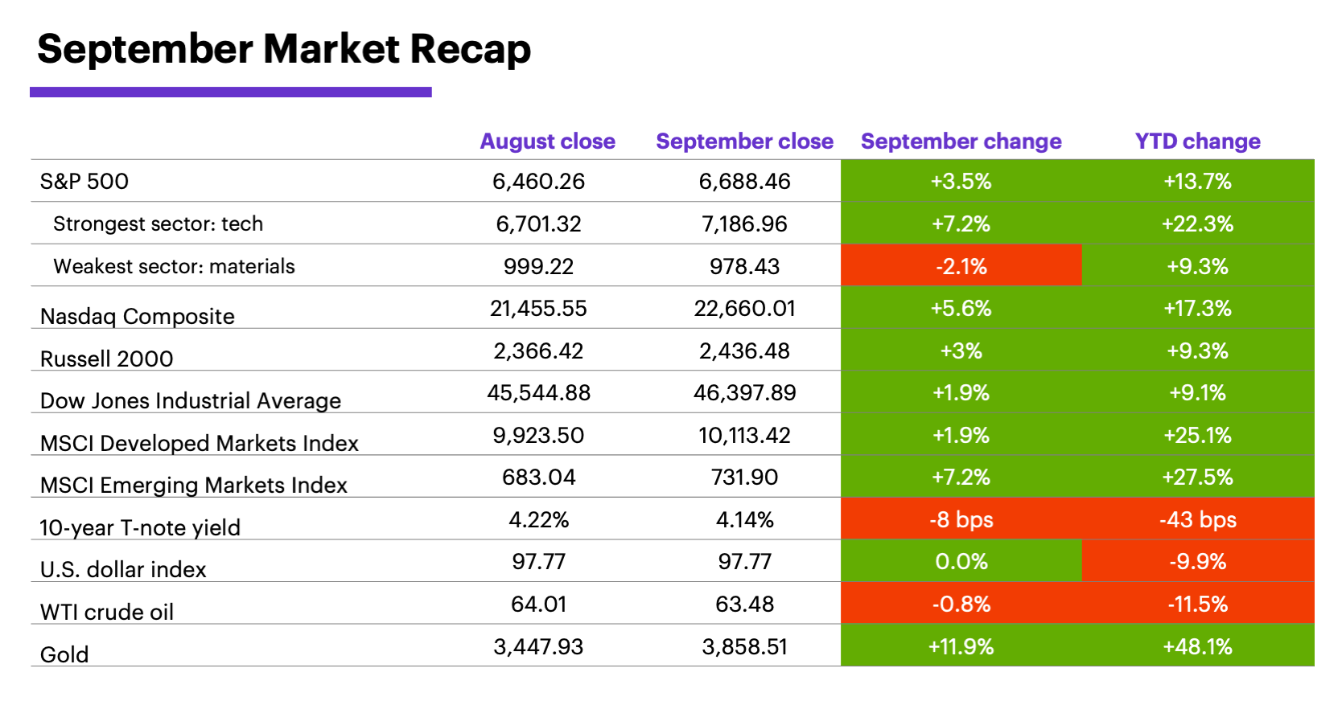Viewport: 1342px width, 701px height.
Task: Select the Dow Jones Industrial Average label
Action: click(191, 400)
